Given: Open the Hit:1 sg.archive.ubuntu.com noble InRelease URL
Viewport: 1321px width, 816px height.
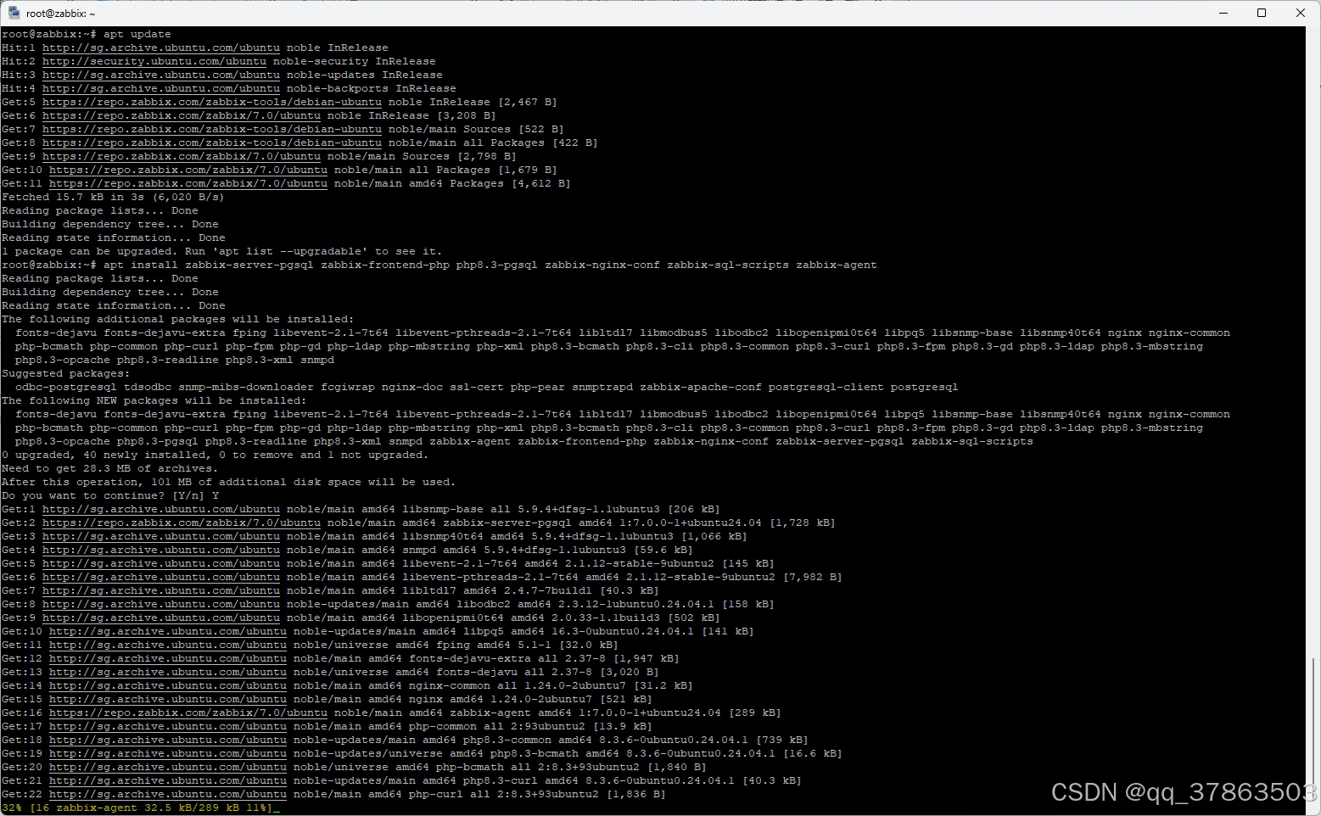Looking at the screenshot, I should coord(161,48).
